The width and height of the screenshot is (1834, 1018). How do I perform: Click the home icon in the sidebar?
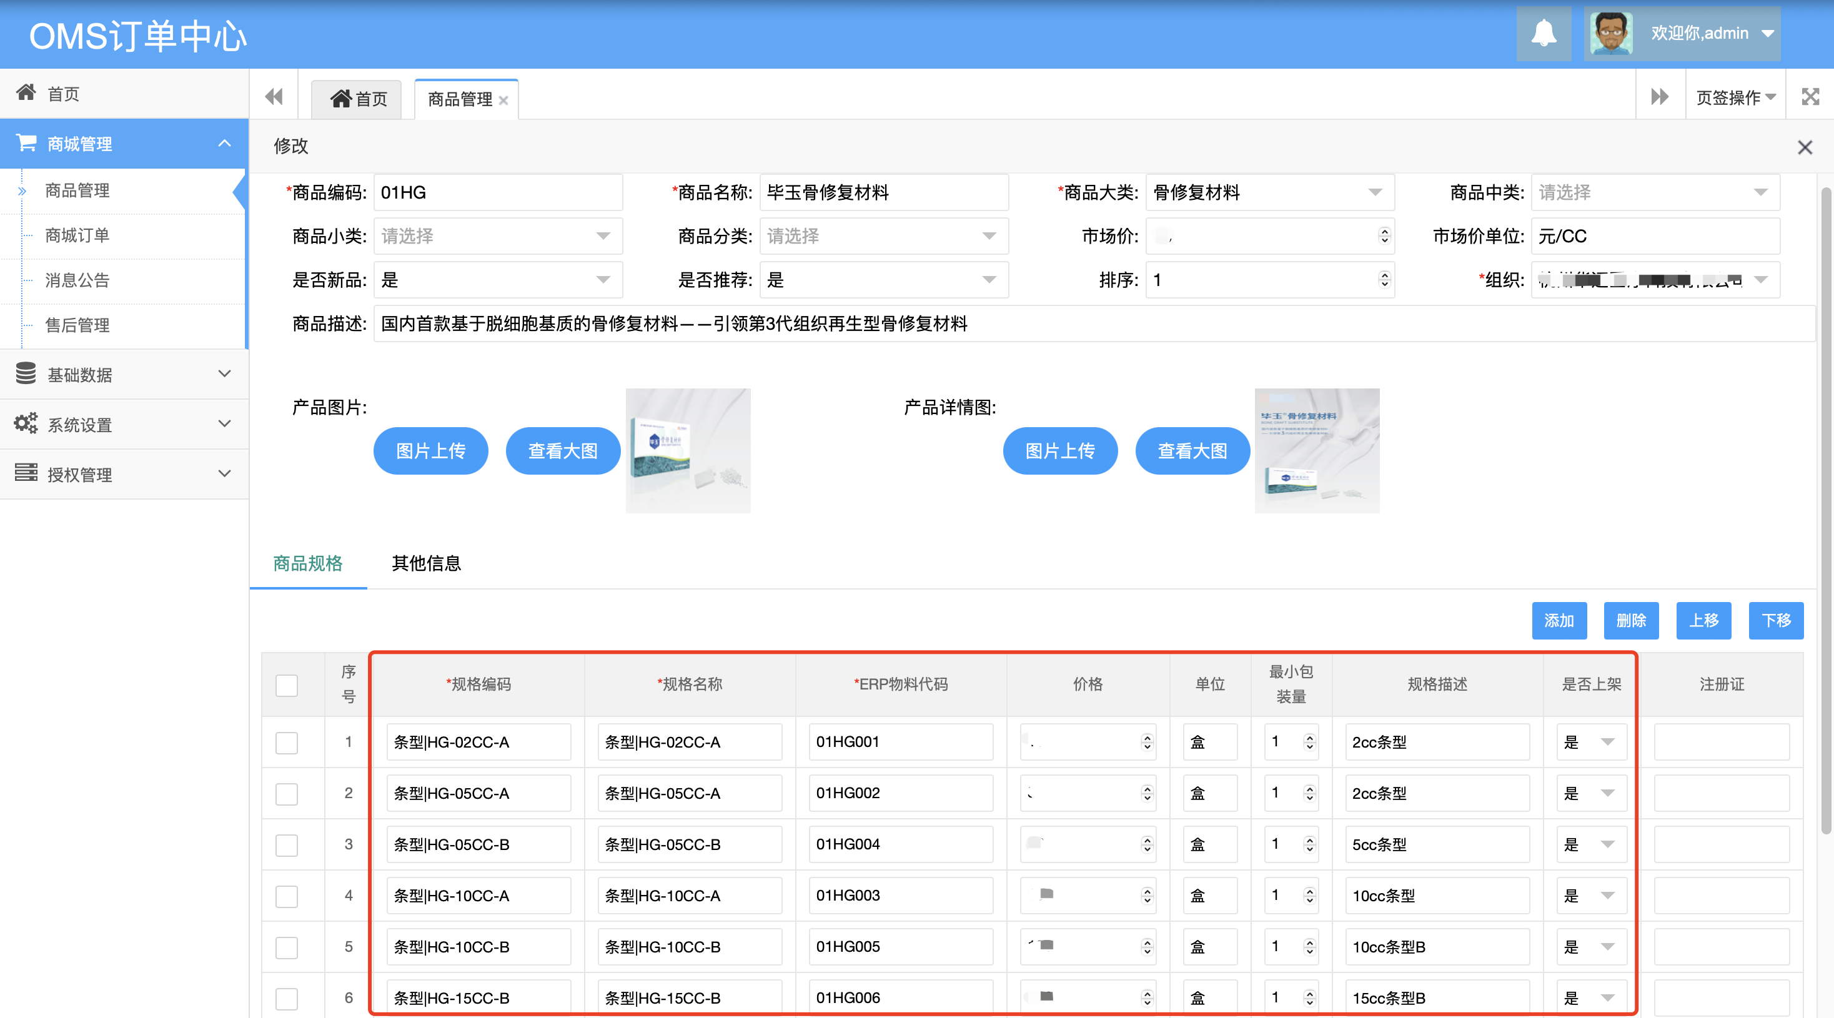[x=26, y=92]
